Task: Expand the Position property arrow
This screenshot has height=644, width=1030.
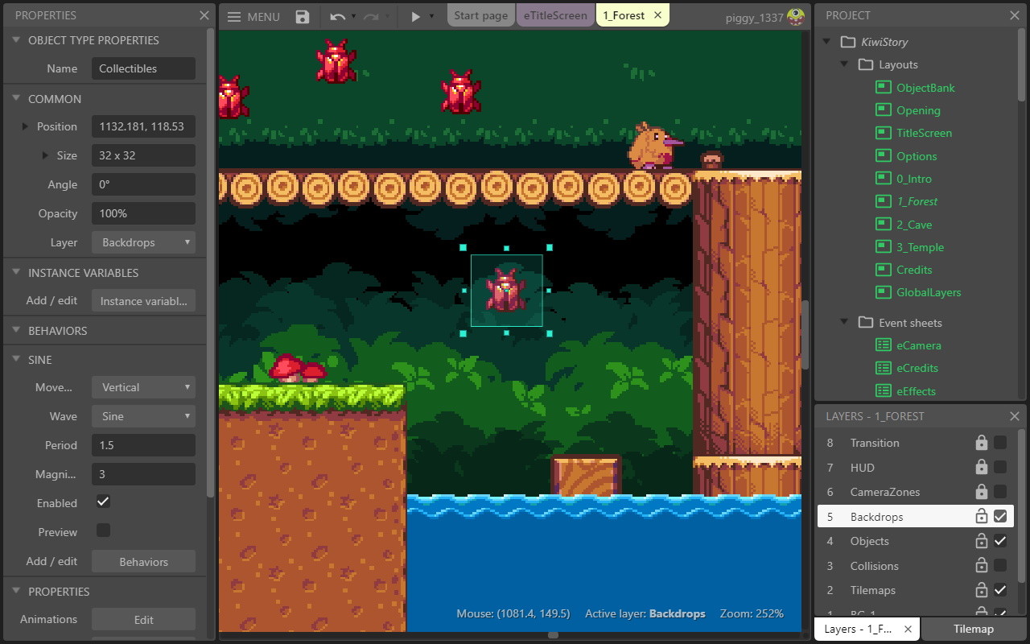Action: (x=24, y=126)
